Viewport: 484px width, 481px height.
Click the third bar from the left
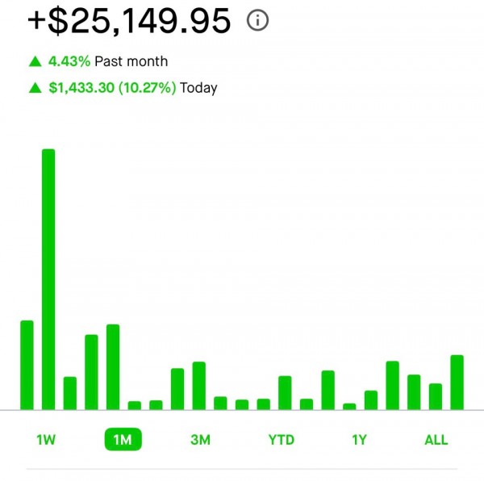coord(70,393)
